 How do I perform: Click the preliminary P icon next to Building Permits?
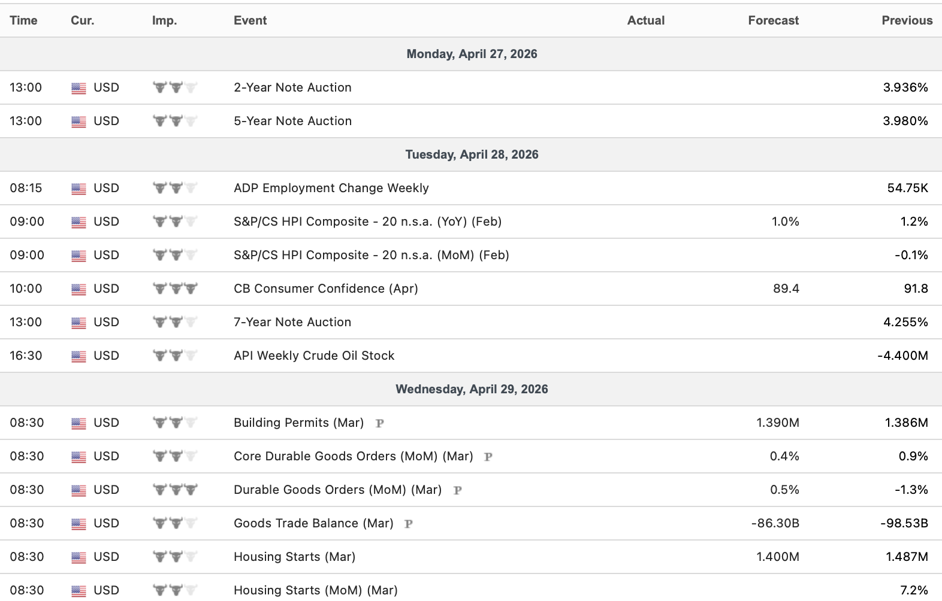click(379, 423)
